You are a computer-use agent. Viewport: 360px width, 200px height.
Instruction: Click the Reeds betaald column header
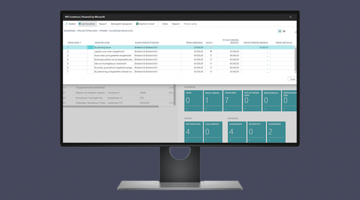[284, 43]
